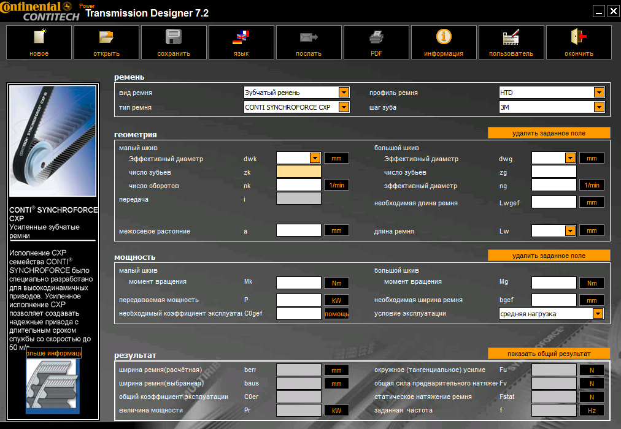Click the 1/min unit button next to nk
Viewport: 621px width, 429px height.
coord(337,185)
